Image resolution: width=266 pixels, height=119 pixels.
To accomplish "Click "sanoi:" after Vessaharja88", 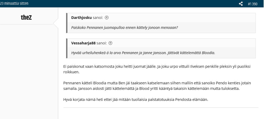I will 102,43.
